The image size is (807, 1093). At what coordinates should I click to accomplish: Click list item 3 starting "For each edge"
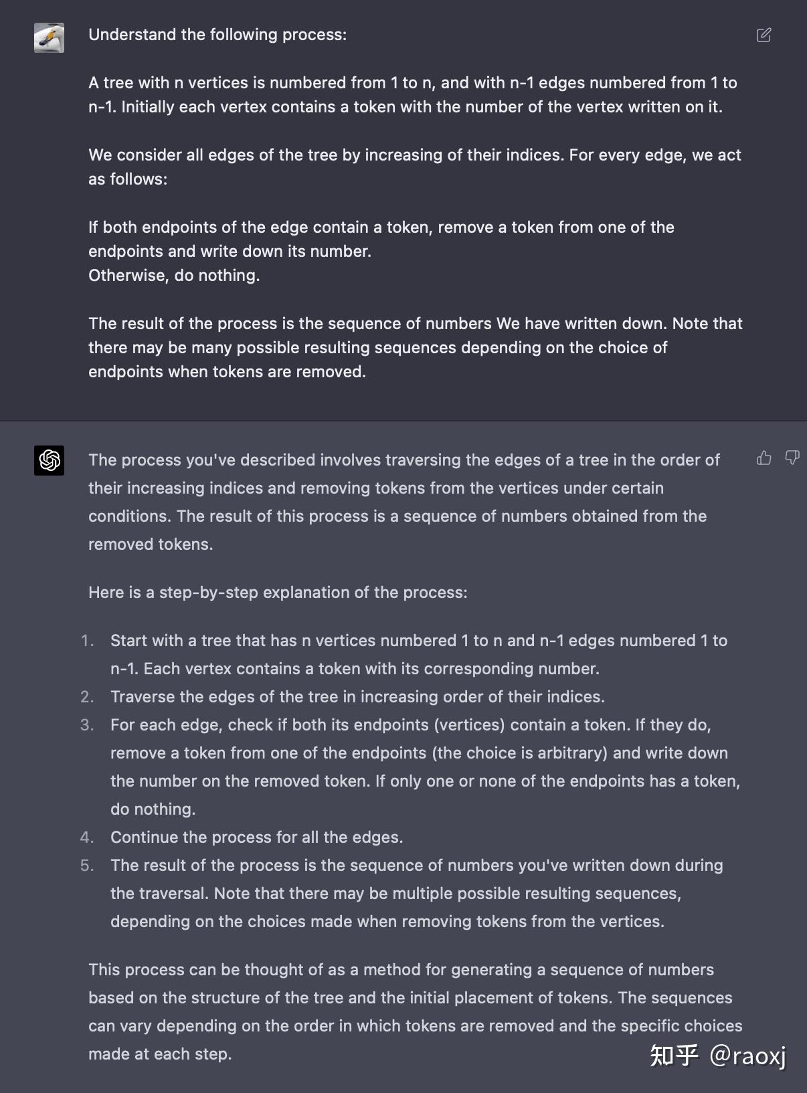coord(425,767)
